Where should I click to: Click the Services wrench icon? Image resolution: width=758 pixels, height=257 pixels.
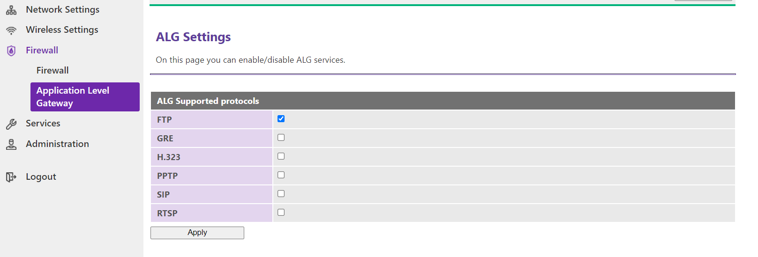(x=11, y=124)
